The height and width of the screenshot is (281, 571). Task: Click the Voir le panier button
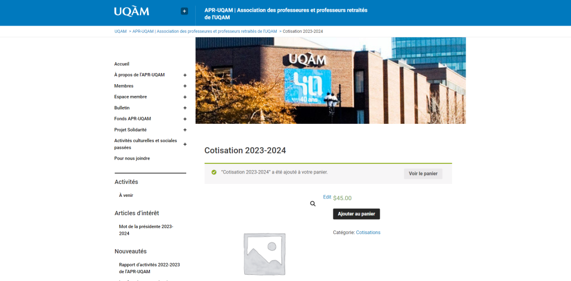click(423, 173)
